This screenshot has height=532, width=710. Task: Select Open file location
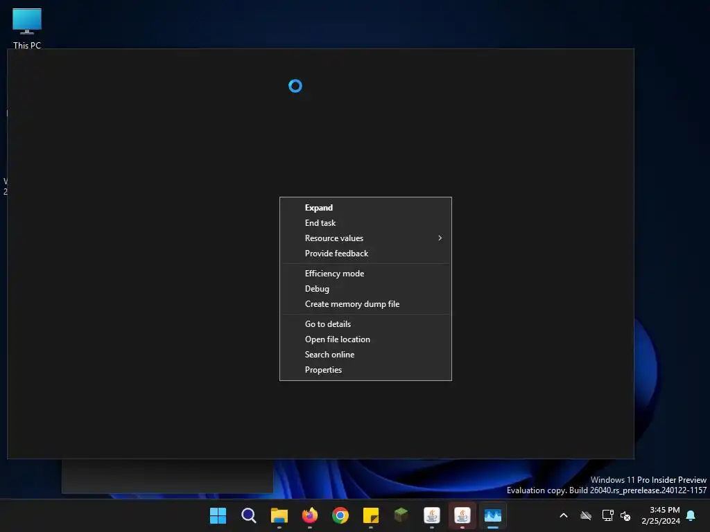(365, 339)
